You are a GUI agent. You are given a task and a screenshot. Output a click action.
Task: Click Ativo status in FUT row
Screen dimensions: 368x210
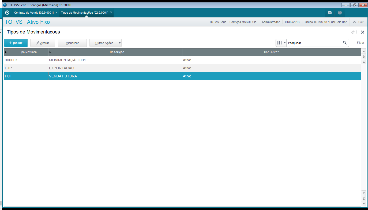[x=187, y=76]
